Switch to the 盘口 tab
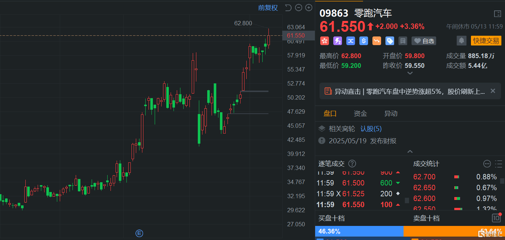505x240 pixels. pos(330,113)
